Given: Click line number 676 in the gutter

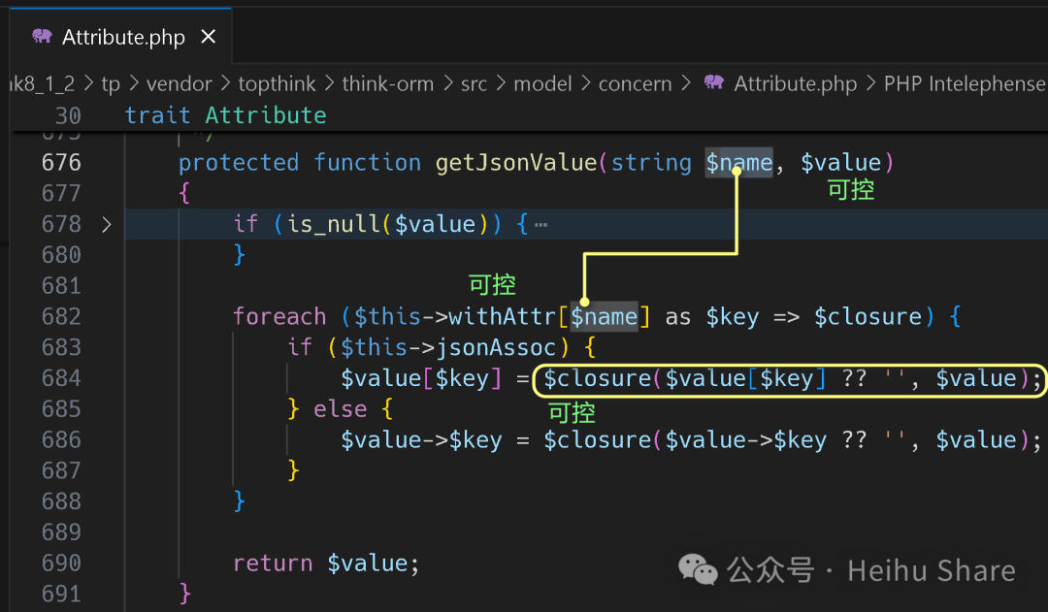Looking at the screenshot, I should point(61,162).
